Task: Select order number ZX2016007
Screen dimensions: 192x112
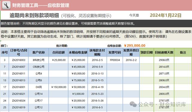Action: coord(19,67)
